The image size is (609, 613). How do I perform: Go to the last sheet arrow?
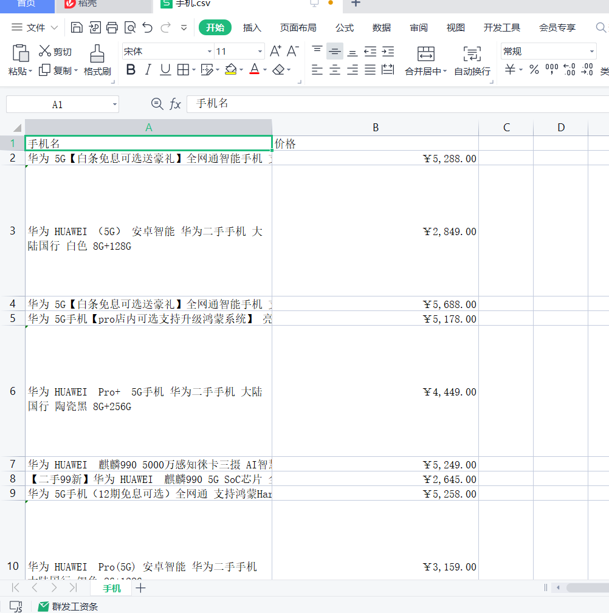point(73,587)
